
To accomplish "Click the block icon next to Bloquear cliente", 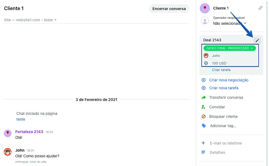I will tap(203, 116).
